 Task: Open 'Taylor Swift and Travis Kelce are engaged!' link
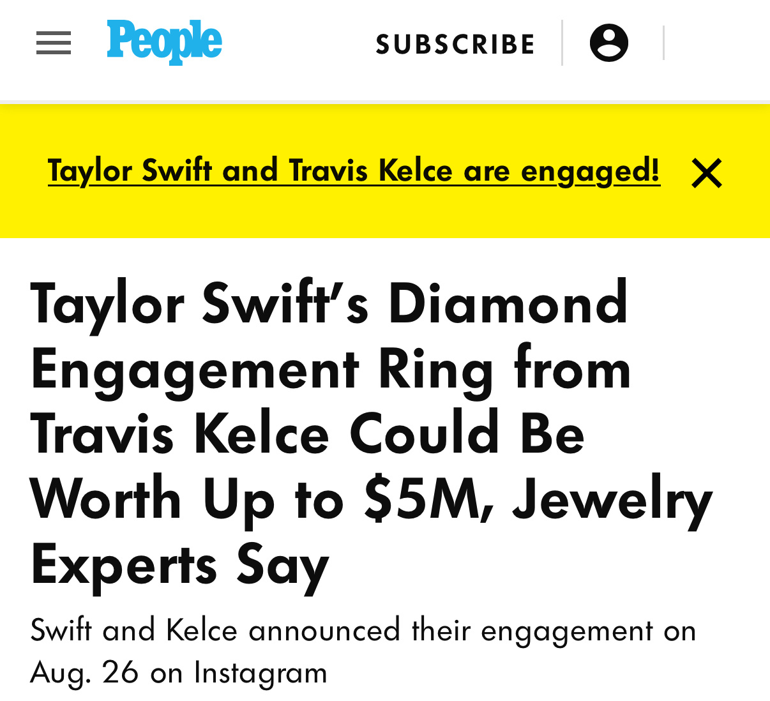[354, 171]
